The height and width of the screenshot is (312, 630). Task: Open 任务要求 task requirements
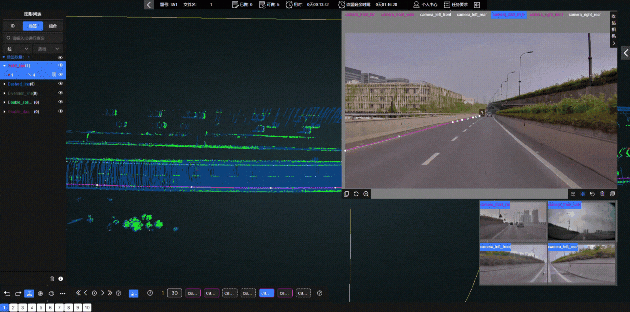pyautogui.click(x=456, y=5)
